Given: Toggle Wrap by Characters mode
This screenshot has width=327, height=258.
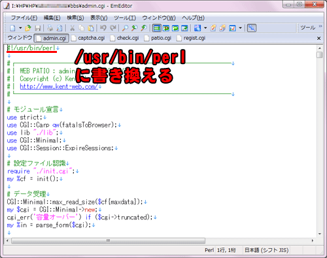Looking at the screenshot, I should (x=166, y=28).
